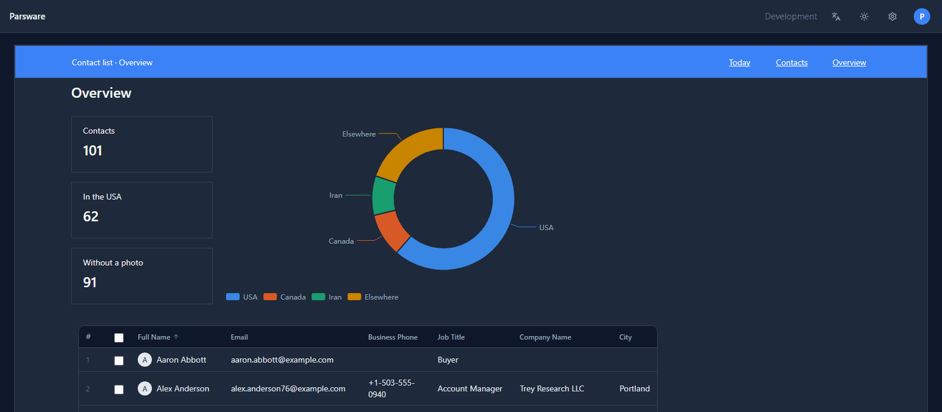942x412 pixels.
Task: Click the Iran label beside the chart
Action: (x=336, y=195)
